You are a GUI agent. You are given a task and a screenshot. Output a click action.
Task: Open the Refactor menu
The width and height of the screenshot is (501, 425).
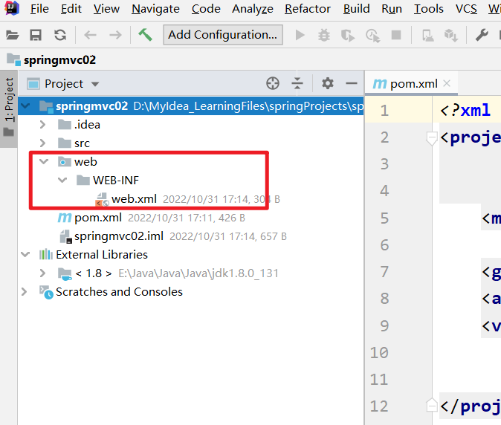point(308,9)
